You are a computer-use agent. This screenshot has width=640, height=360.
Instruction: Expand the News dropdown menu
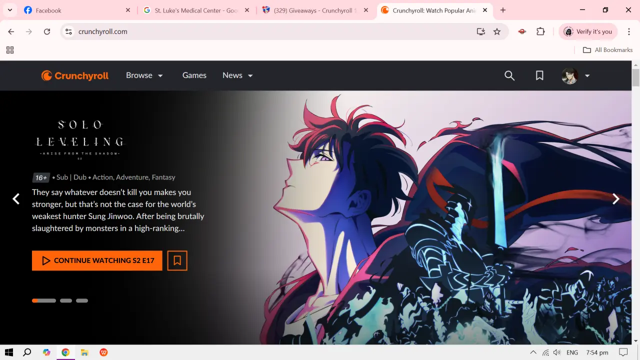click(x=237, y=75)
